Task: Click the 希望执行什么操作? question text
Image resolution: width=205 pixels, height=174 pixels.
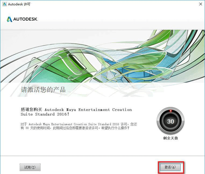Action: click(x=115, y=128)
